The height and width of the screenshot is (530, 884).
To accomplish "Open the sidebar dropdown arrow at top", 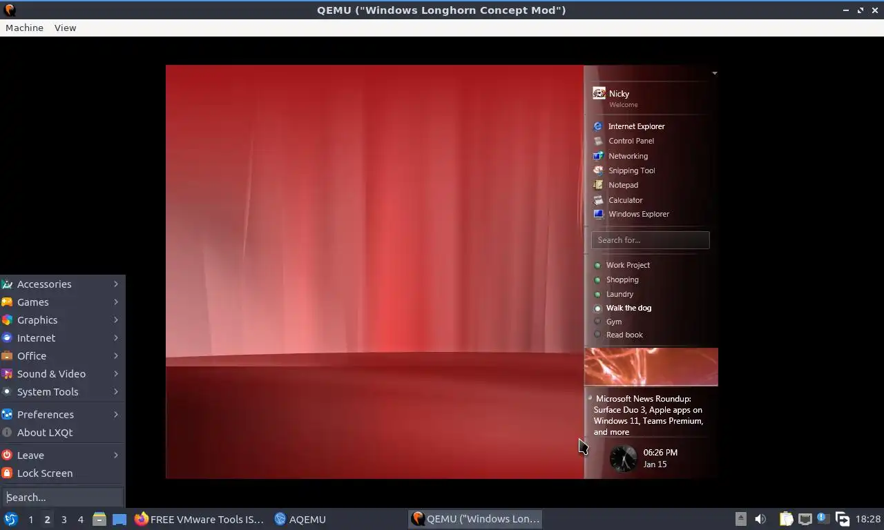I will [x=715, y=73].
